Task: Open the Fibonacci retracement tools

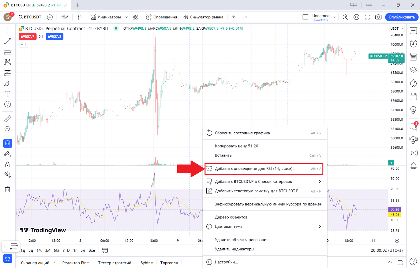Action: point(8,52)
